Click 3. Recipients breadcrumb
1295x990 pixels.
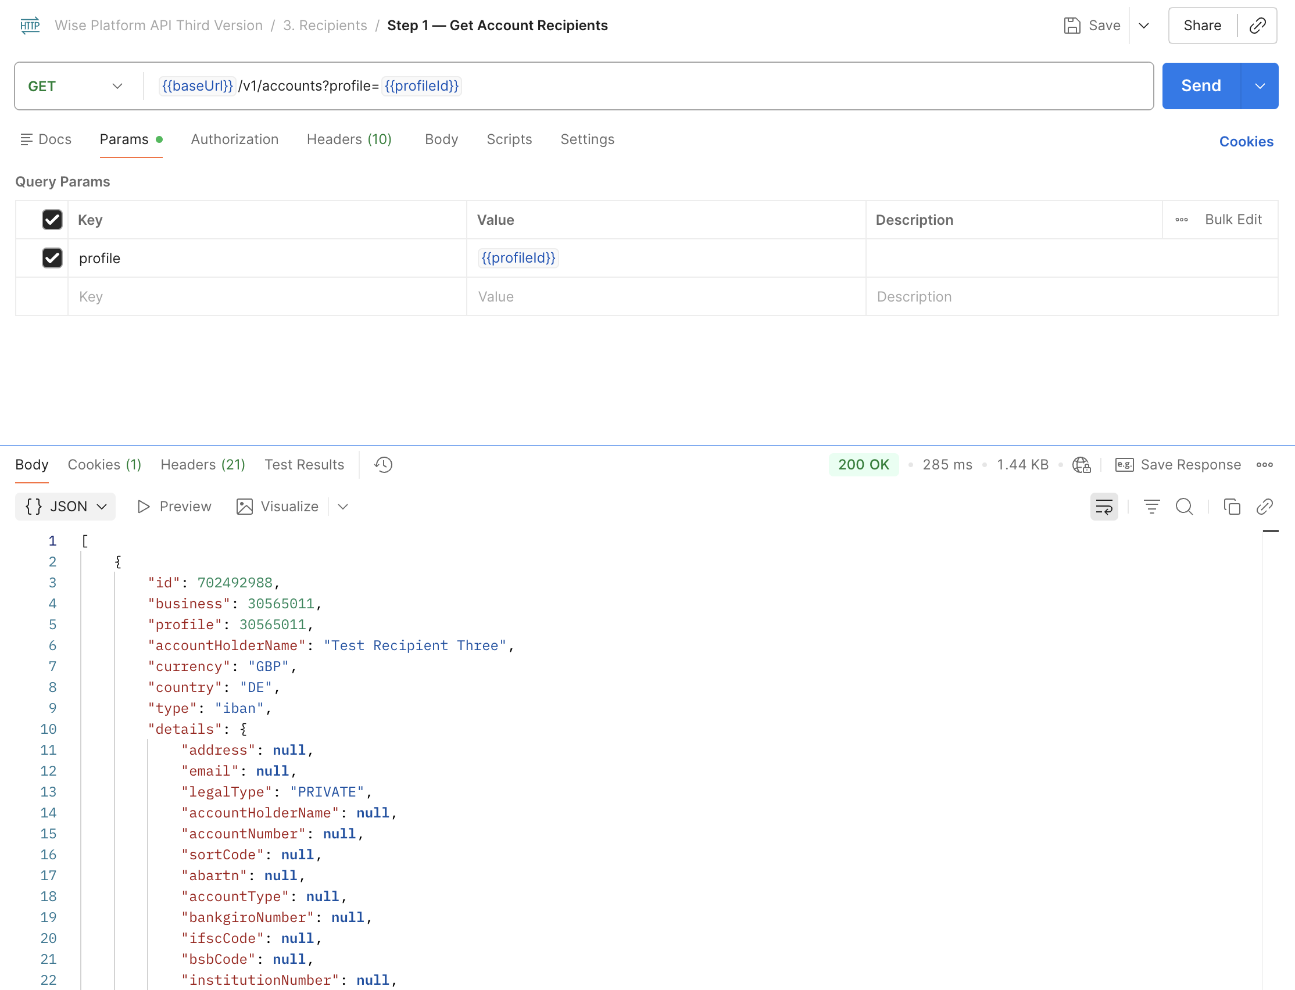[325, 26]
